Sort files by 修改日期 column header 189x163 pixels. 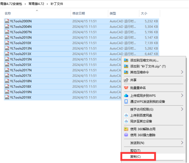pos(78,13)
